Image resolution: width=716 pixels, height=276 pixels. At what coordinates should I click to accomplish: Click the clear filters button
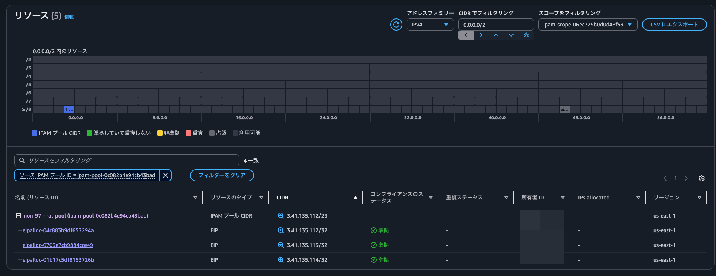pyautogui.click(x=222, y=175)
